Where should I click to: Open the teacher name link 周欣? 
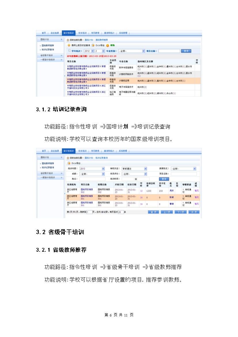[x=172, y=191]
